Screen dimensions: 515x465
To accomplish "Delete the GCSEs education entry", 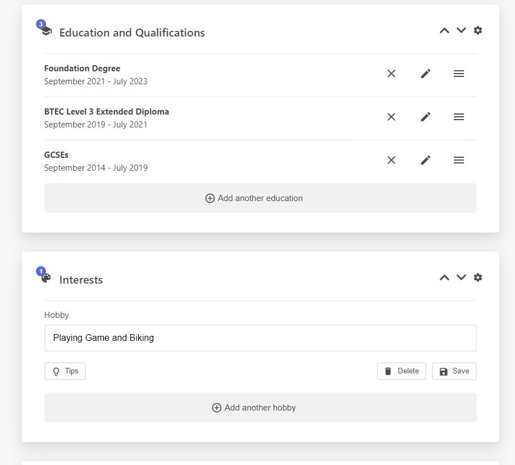I will (x=391, y=160).
